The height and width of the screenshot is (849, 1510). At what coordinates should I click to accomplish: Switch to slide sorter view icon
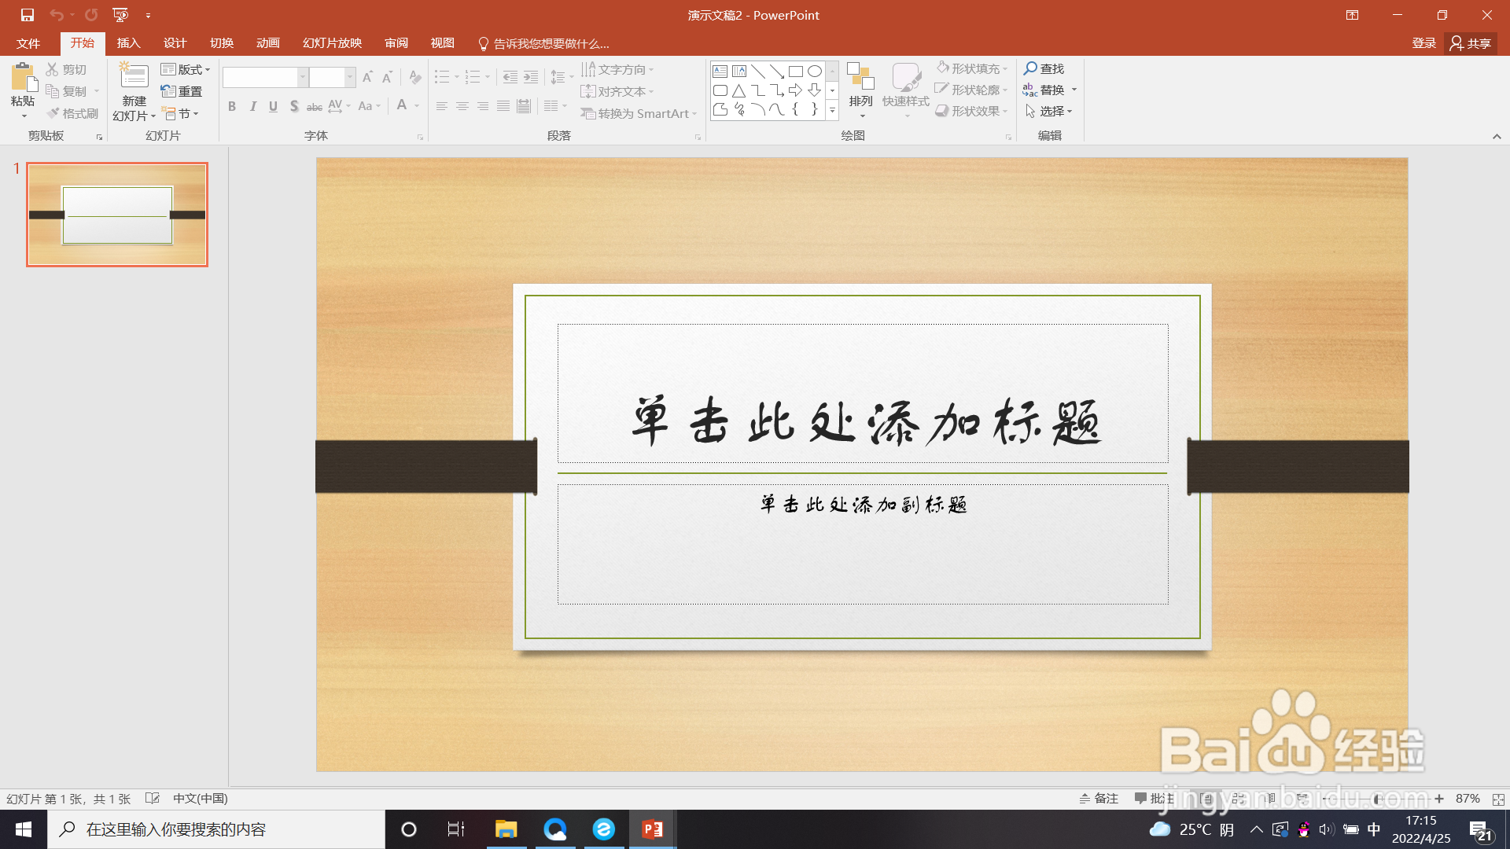1239,799
